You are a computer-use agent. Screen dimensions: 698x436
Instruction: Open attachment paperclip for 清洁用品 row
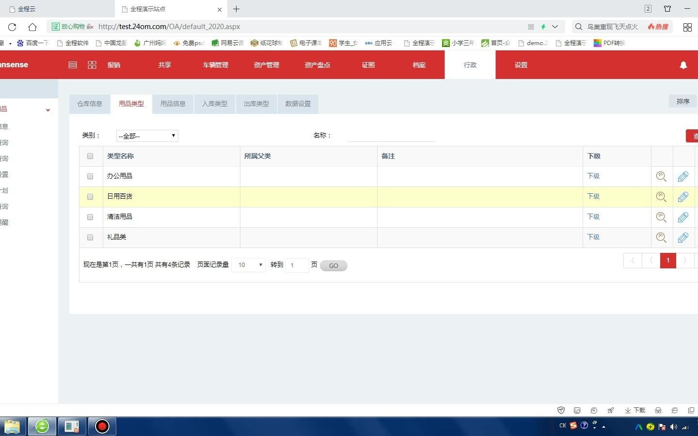click(683, 217)
